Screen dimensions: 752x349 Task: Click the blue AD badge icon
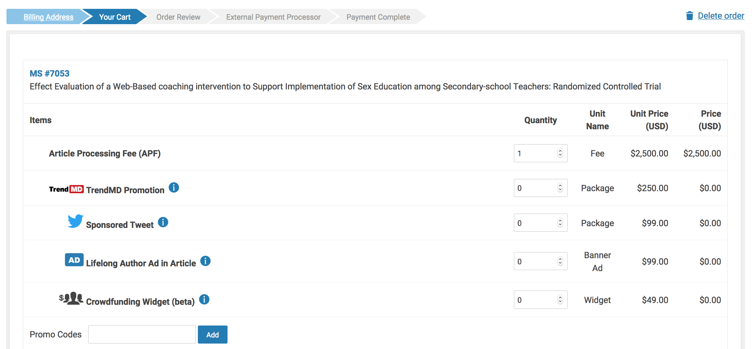(x=74, y=260)
